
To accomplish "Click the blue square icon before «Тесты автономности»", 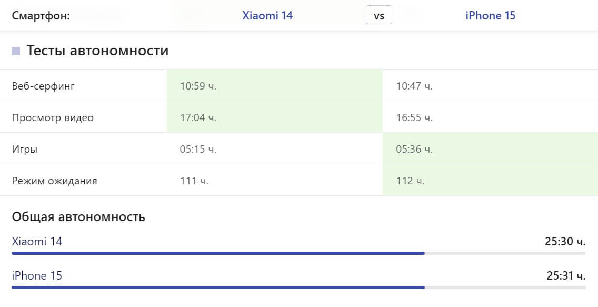I will 16,50.
